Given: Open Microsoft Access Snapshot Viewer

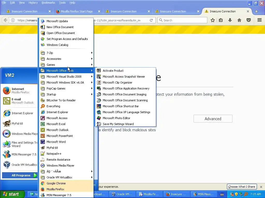Looking at the screenshot, I should [126, 76].
